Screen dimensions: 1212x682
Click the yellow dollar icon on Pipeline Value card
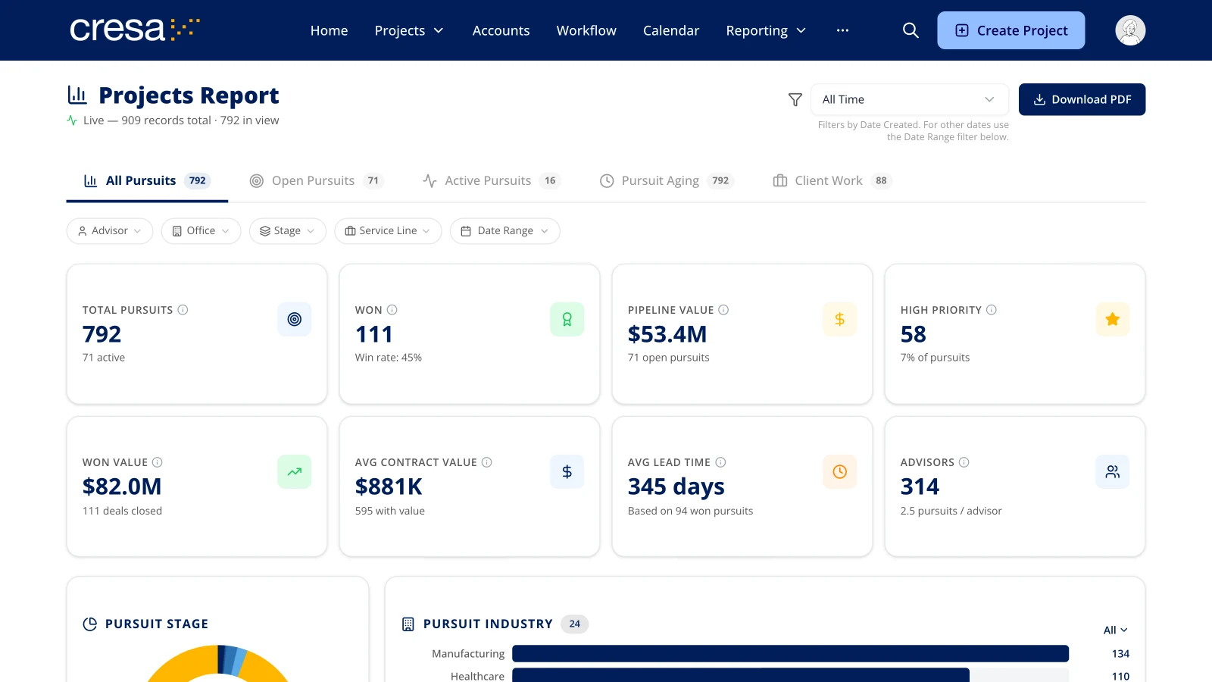click(840, 320)
